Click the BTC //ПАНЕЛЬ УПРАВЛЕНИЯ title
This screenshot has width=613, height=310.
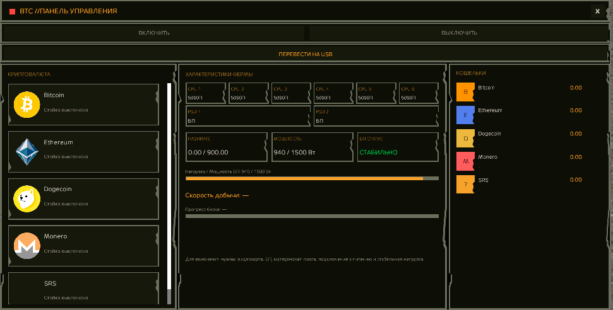tap(68, 11)
